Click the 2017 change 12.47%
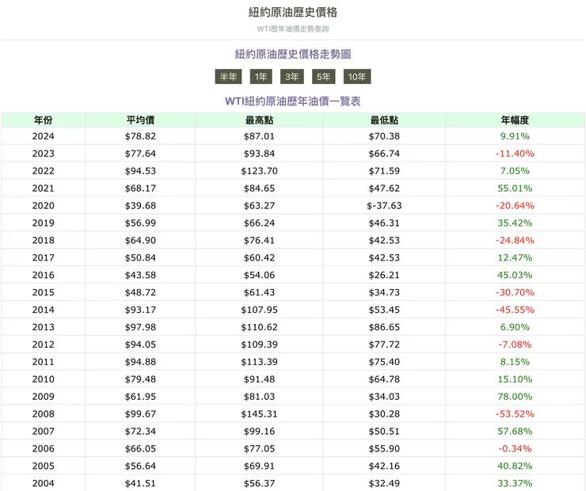 click(515, 258)
